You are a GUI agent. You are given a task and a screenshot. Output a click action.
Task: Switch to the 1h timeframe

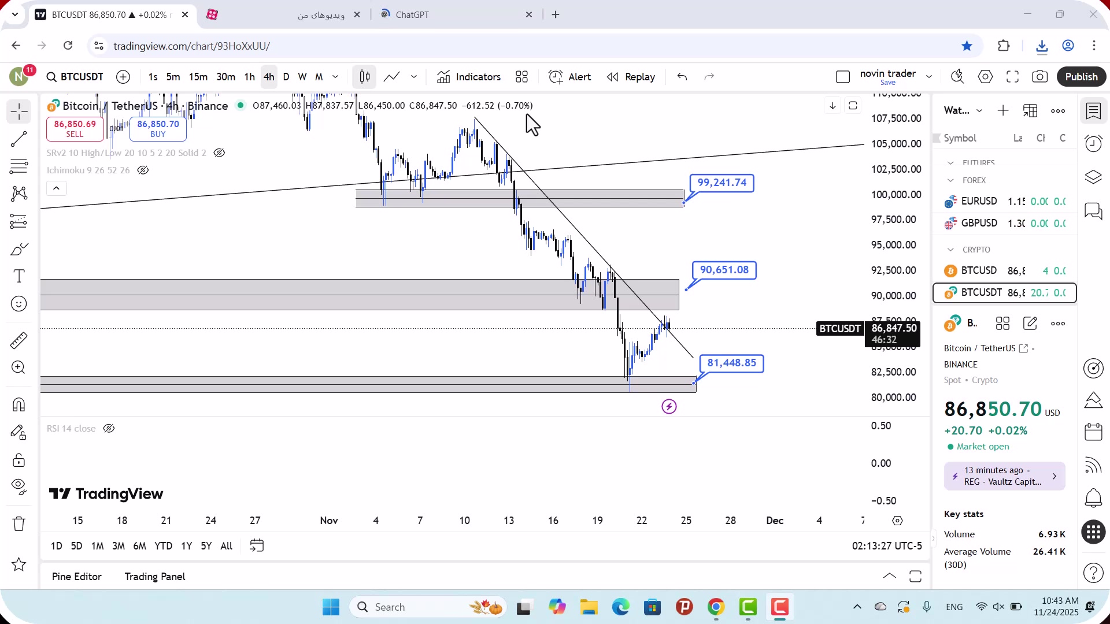tap(249, 77)
